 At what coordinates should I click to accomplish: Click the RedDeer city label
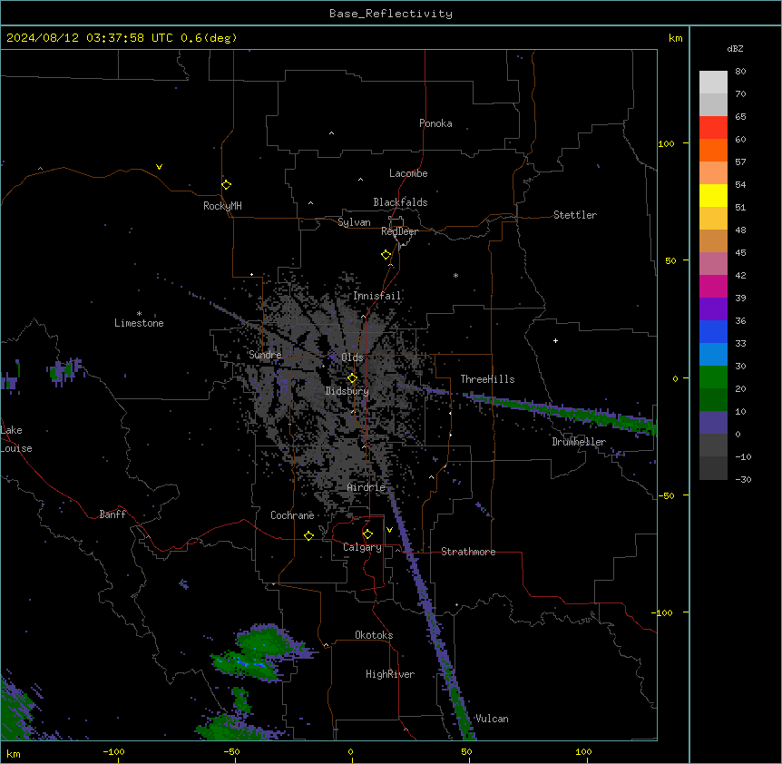[399, 231]
